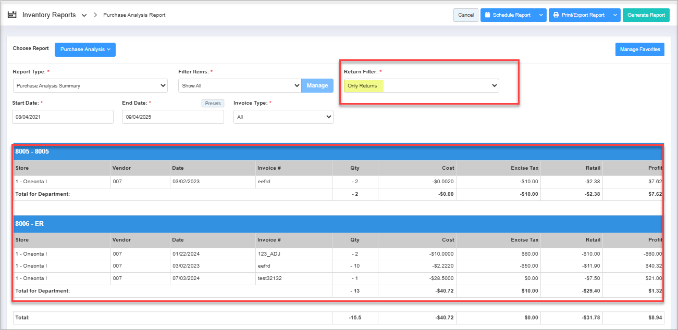Viewport: 678px width, 330px height.
Task: Click the Presets date button
Action: (x=213, y=103)
